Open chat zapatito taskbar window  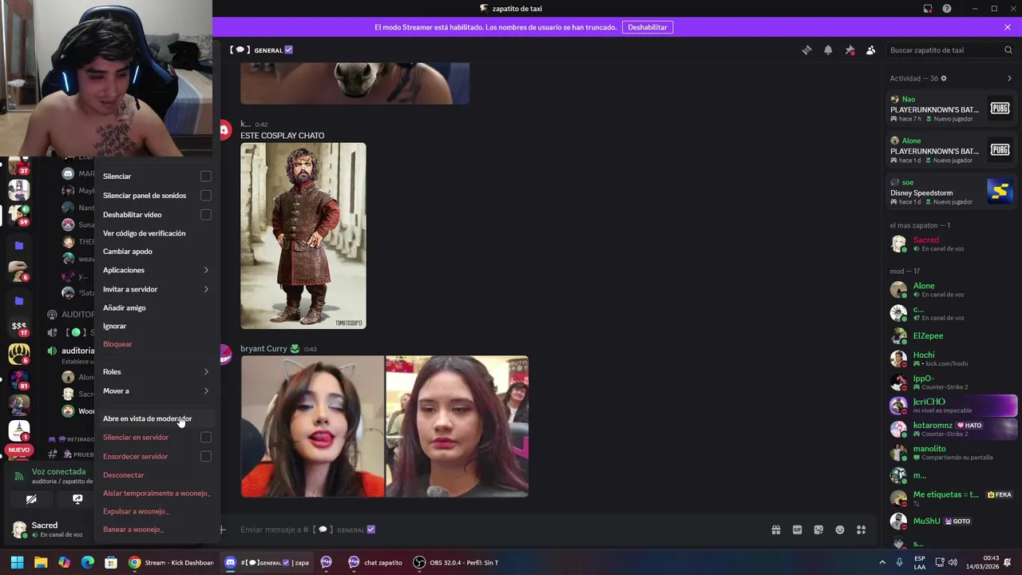tap(375, 562)
